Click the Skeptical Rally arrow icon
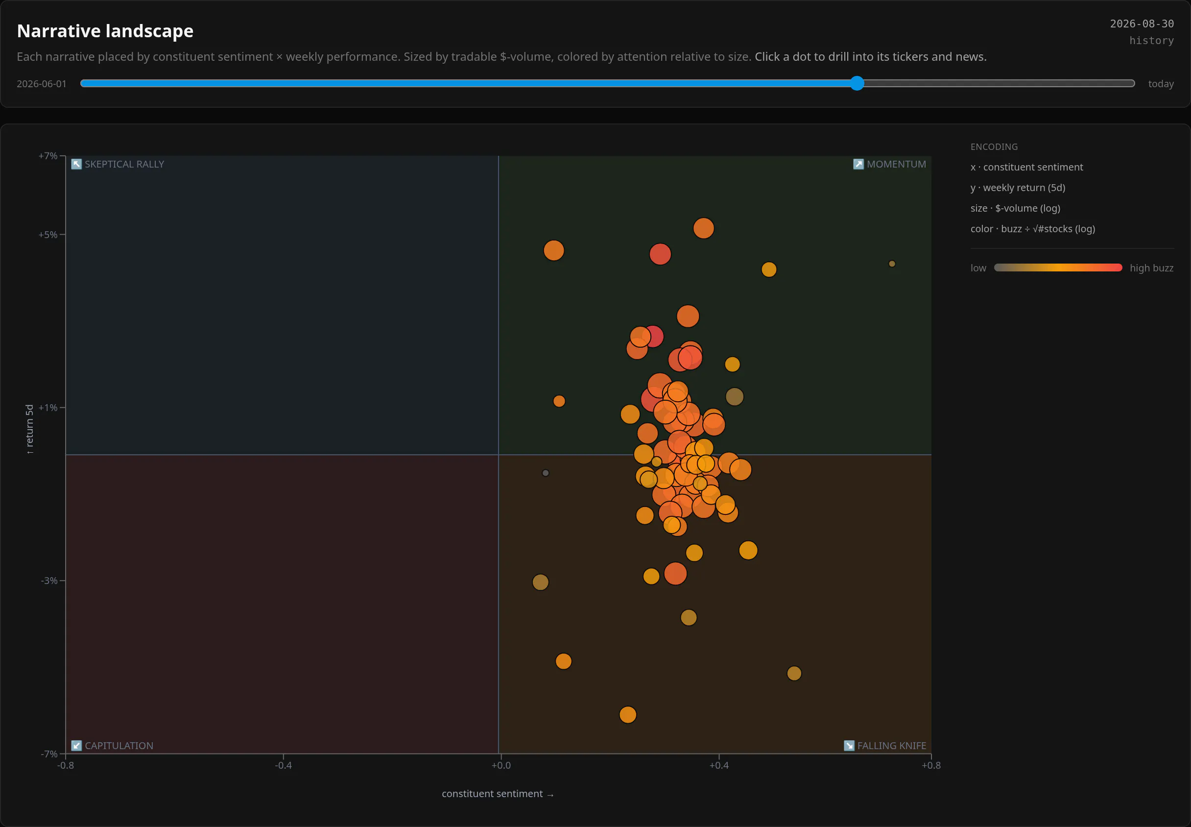Viewport: 1191px width, 827px height. click(x=76, y=164)
